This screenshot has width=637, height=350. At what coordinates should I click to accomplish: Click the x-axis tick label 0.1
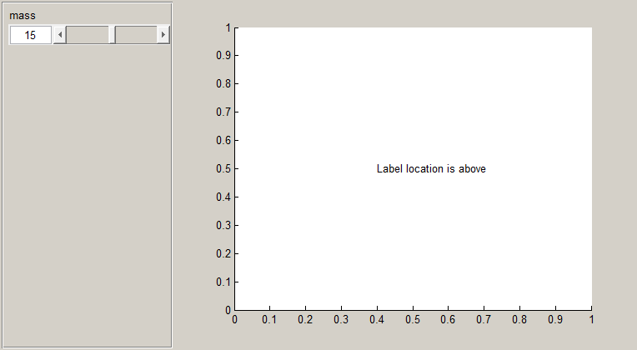pos(270,319)
